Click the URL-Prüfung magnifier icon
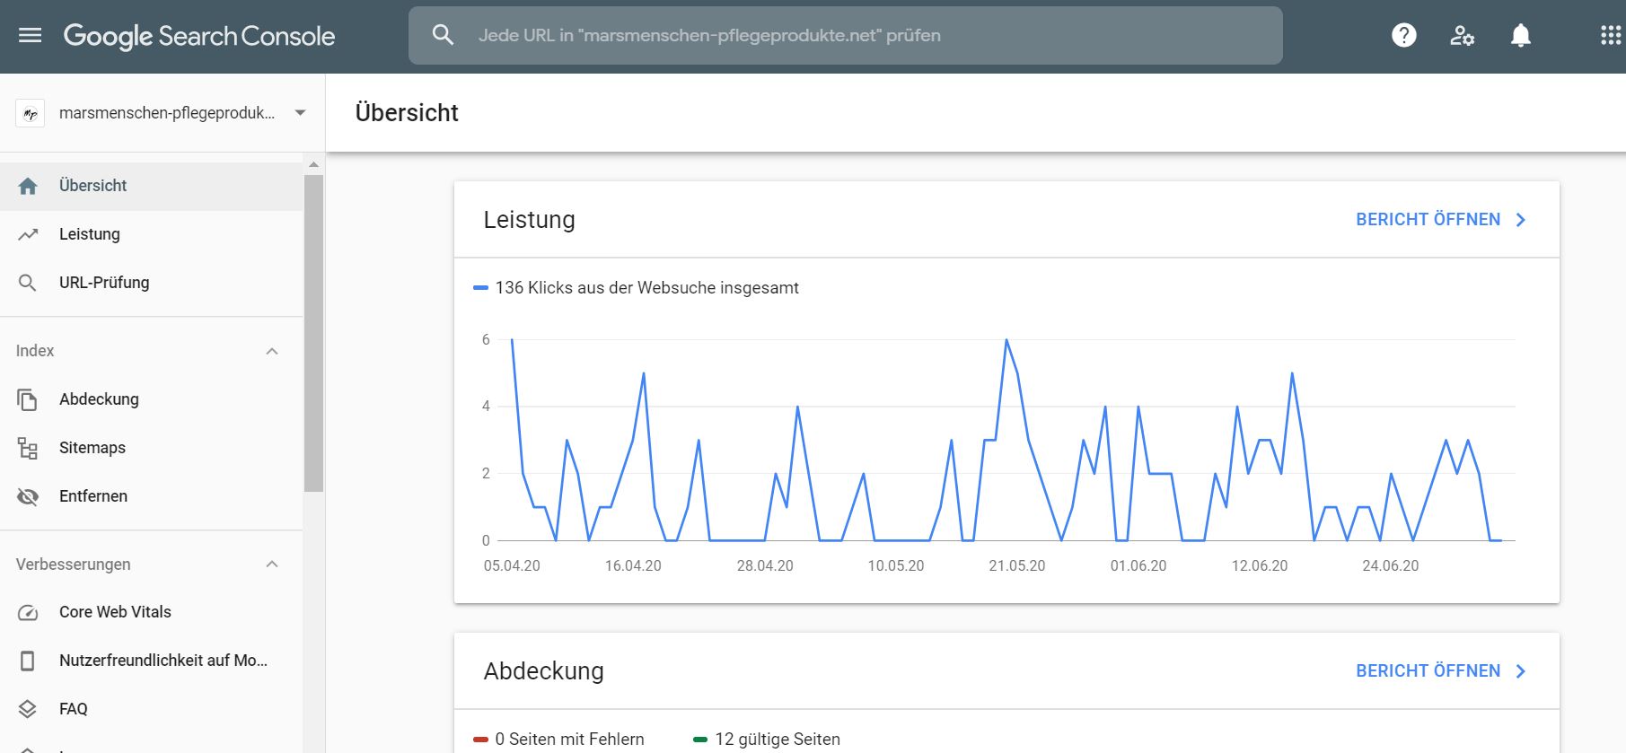1626x753 pixels. (x=28, y=283)
